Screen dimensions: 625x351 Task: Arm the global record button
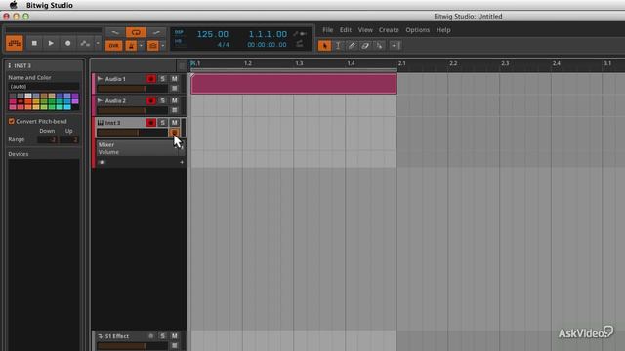click(x=67, y=43)
